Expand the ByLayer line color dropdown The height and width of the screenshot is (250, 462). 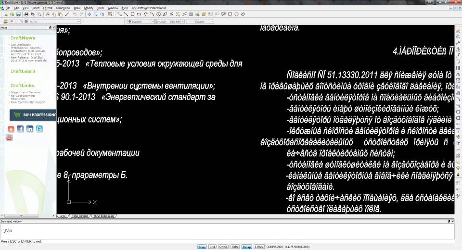coord(153,22)
